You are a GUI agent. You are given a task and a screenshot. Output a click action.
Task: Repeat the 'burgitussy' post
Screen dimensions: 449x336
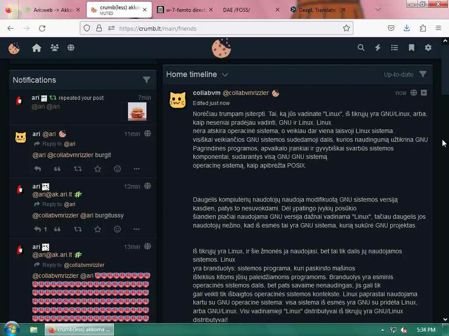(78, 229)
